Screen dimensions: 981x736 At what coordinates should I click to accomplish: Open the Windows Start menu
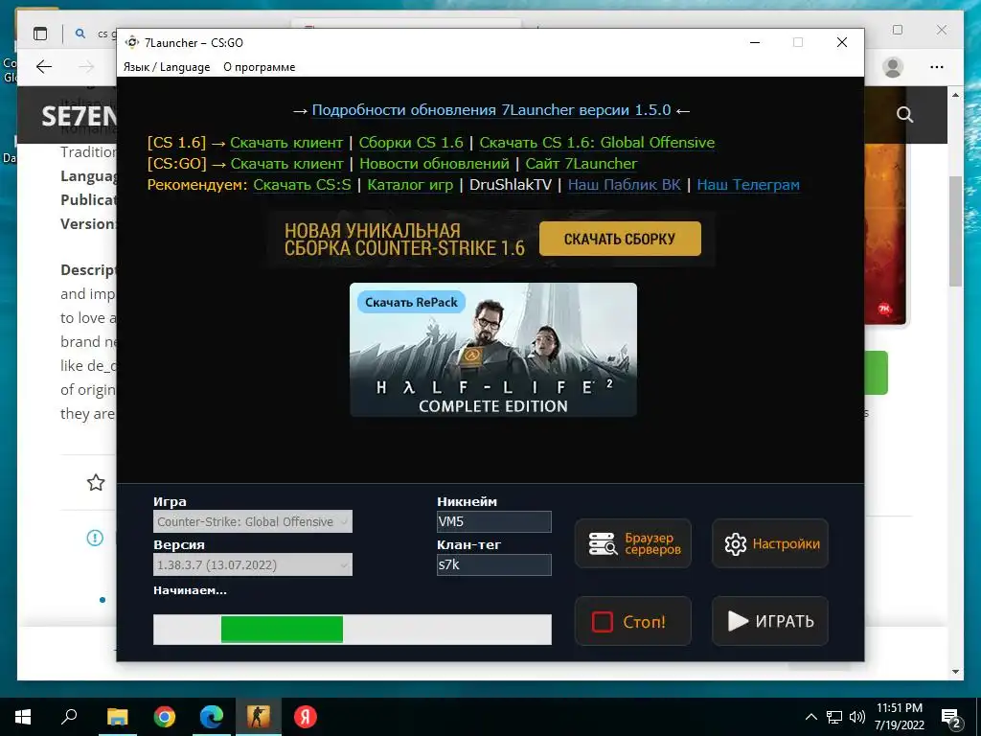tap(23, 717)
